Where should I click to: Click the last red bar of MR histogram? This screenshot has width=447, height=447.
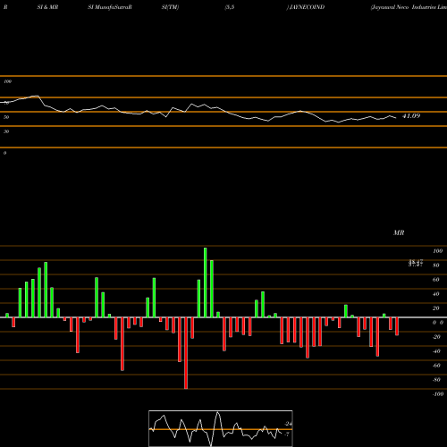click(397, 326)
